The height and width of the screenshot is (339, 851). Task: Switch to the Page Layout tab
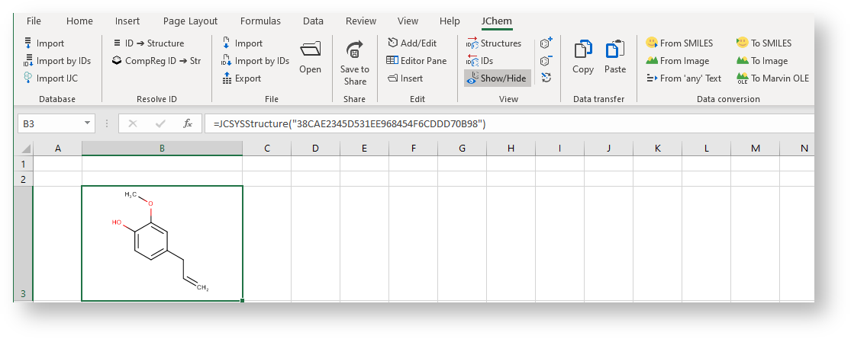[190, 21]
